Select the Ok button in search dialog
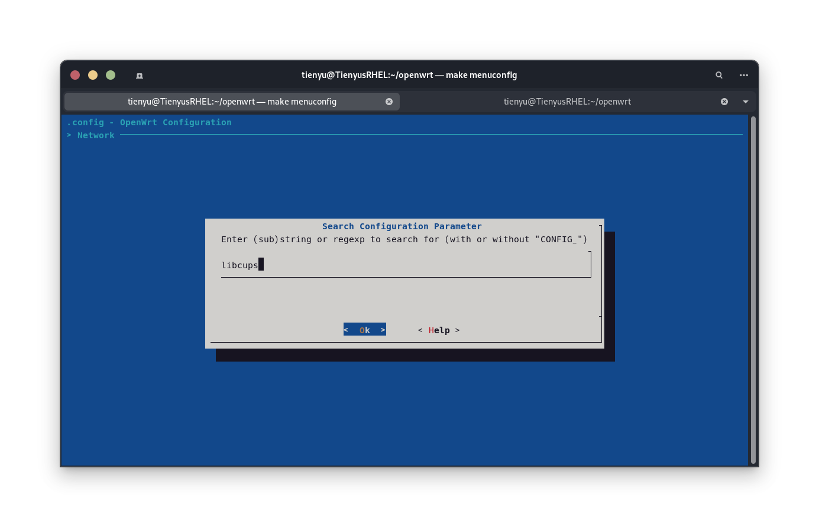The image size is (819, 527). 365,330
